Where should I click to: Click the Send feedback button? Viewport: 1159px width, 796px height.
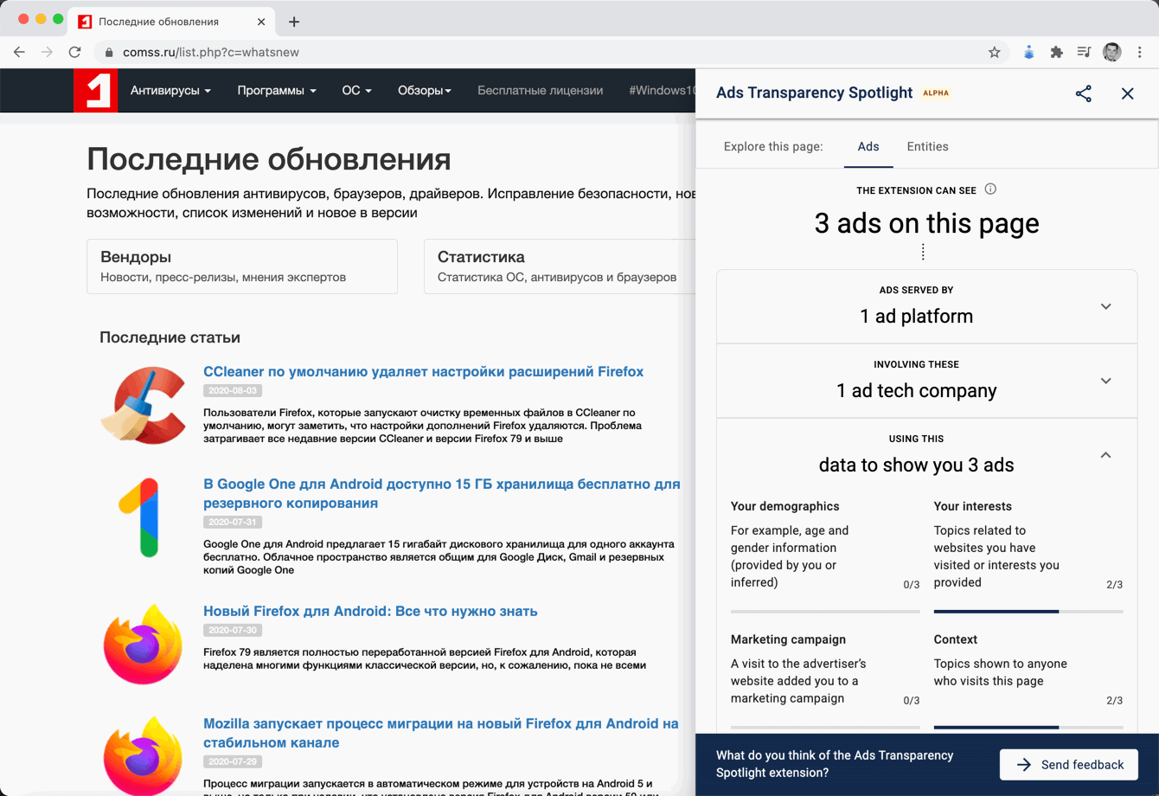(x=1069, y=764)
